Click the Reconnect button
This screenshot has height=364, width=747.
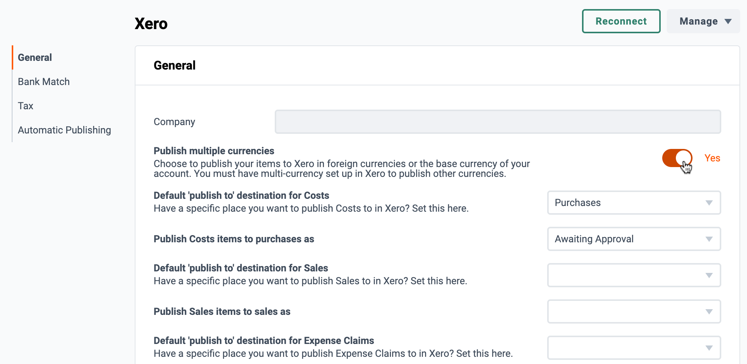click(x=621, y=21)
